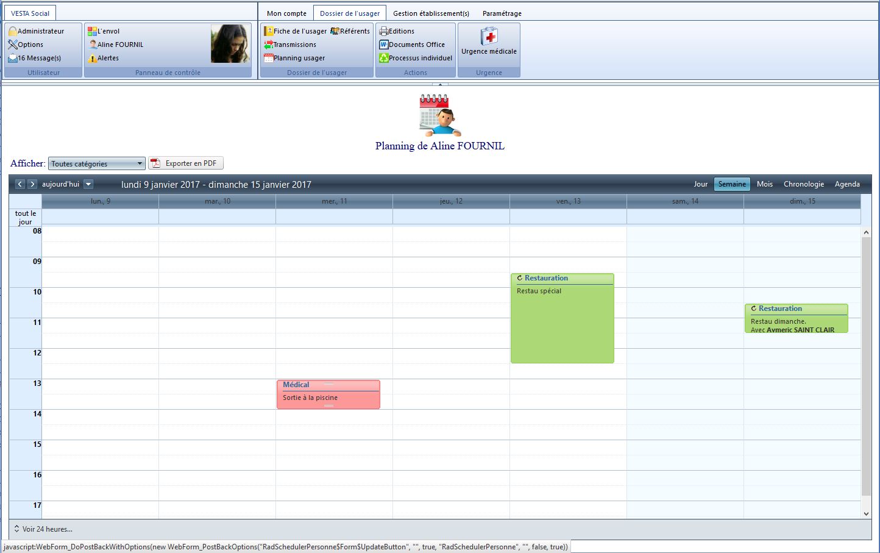Expand the date picker arrow beside aujourd'hui
The width and height of the screenshot is (880, 553).
point(88,184)
